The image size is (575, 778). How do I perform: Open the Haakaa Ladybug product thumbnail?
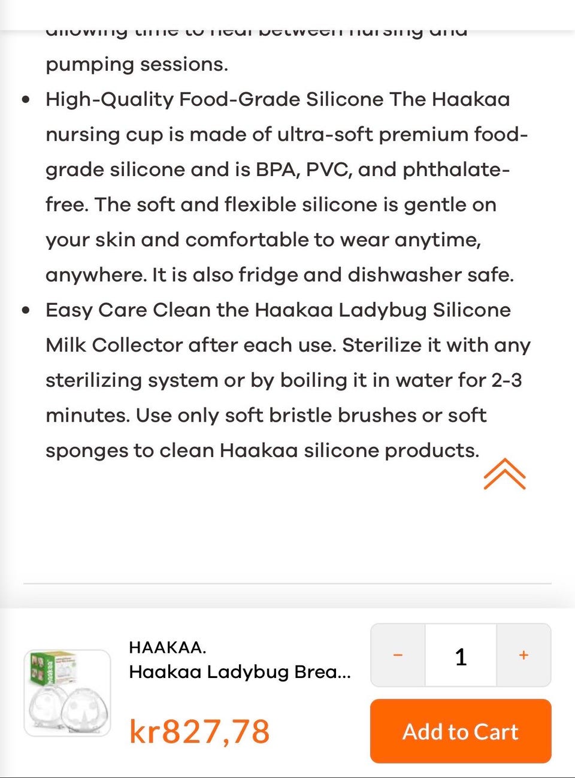click(67, 693)
